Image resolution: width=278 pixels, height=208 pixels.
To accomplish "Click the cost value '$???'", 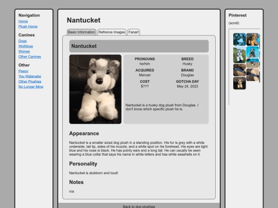I will 145,86.
